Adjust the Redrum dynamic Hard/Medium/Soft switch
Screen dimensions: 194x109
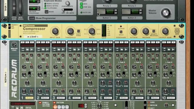(145, 105)
